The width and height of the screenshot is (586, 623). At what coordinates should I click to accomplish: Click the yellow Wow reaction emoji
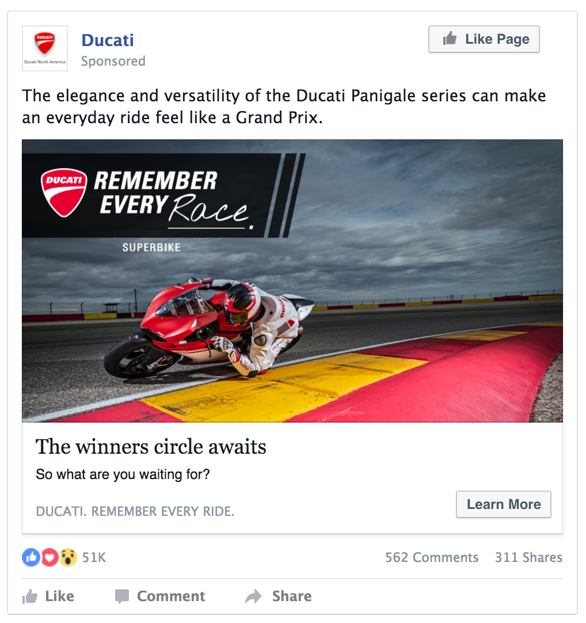[68, 557]
